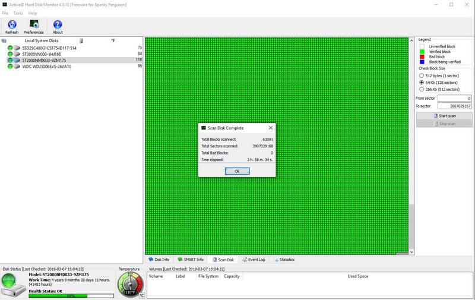Click the temperature gauge icon
This screenshot has width=475, height=300.
pyautogui.click(x=130, y=285)
